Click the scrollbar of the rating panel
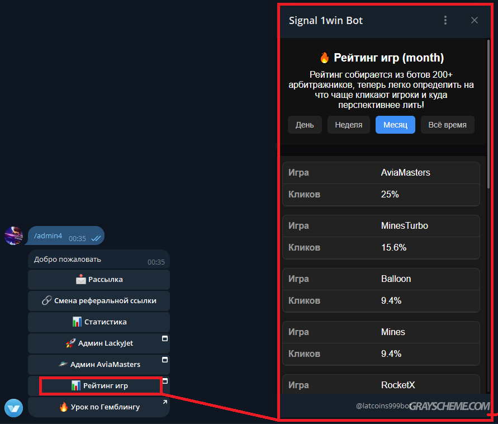 click(488, 115)
